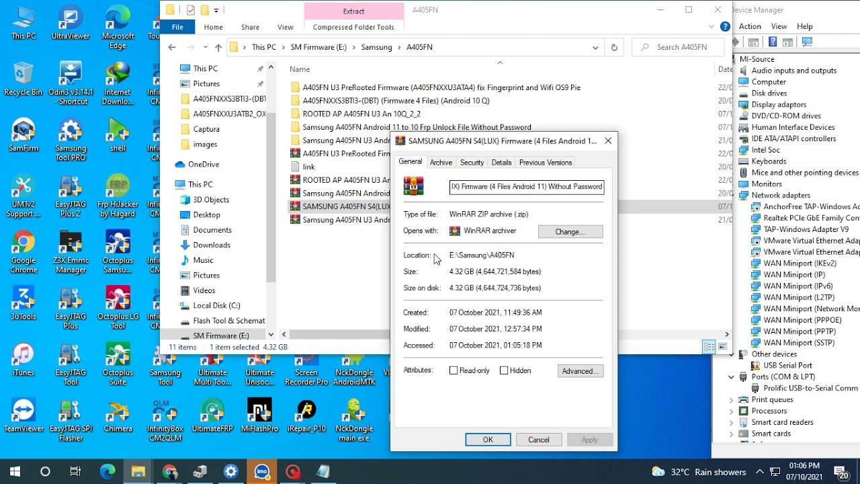Open the UltraViewer desktop shortcut

click(71, 24)
